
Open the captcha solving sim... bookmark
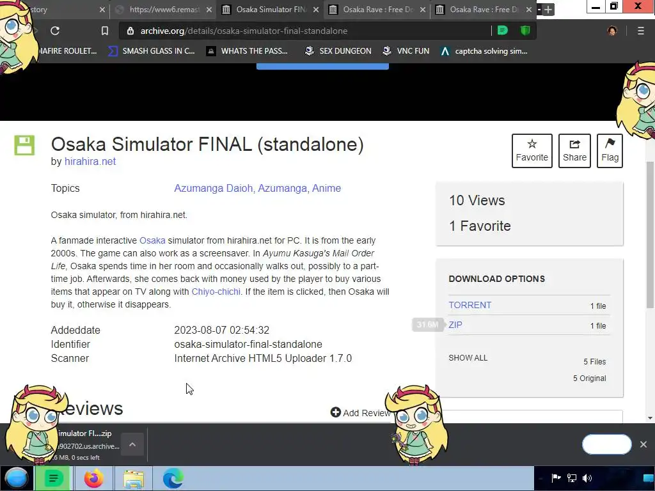click(x=484, y=51)
